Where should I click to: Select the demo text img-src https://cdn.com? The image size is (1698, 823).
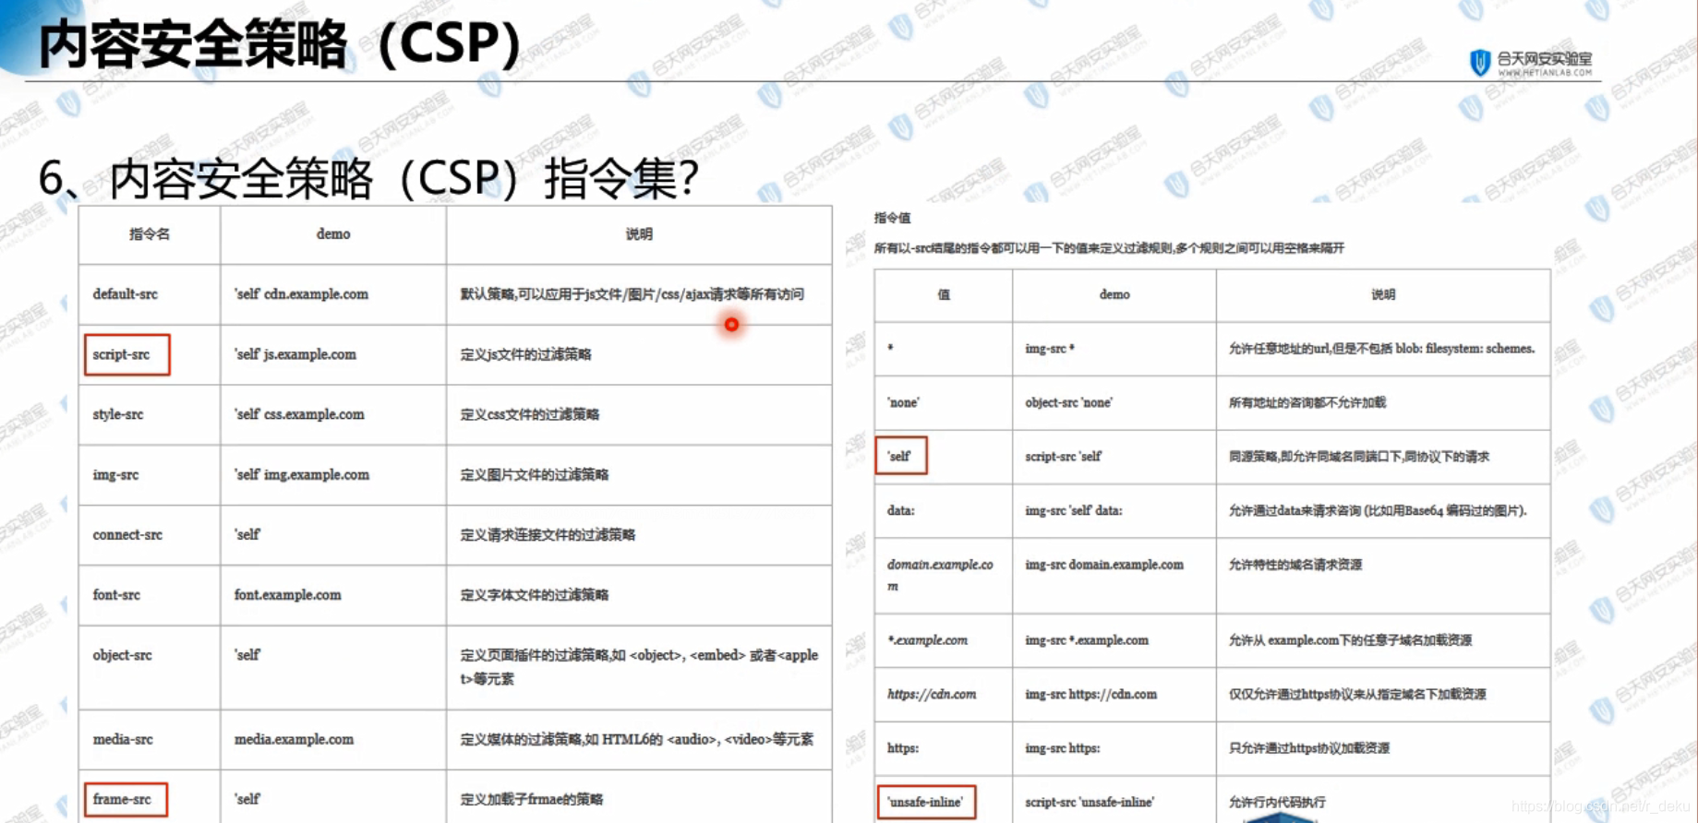pyautogui.click(x=1090, y=694)
